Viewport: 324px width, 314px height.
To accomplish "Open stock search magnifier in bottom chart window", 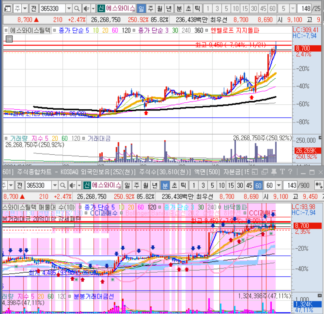I will point(63,185).
